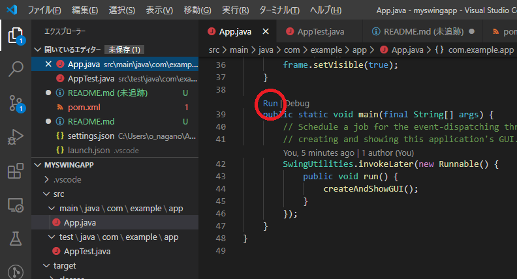Open the 選択(S) menu

point(121,10)
